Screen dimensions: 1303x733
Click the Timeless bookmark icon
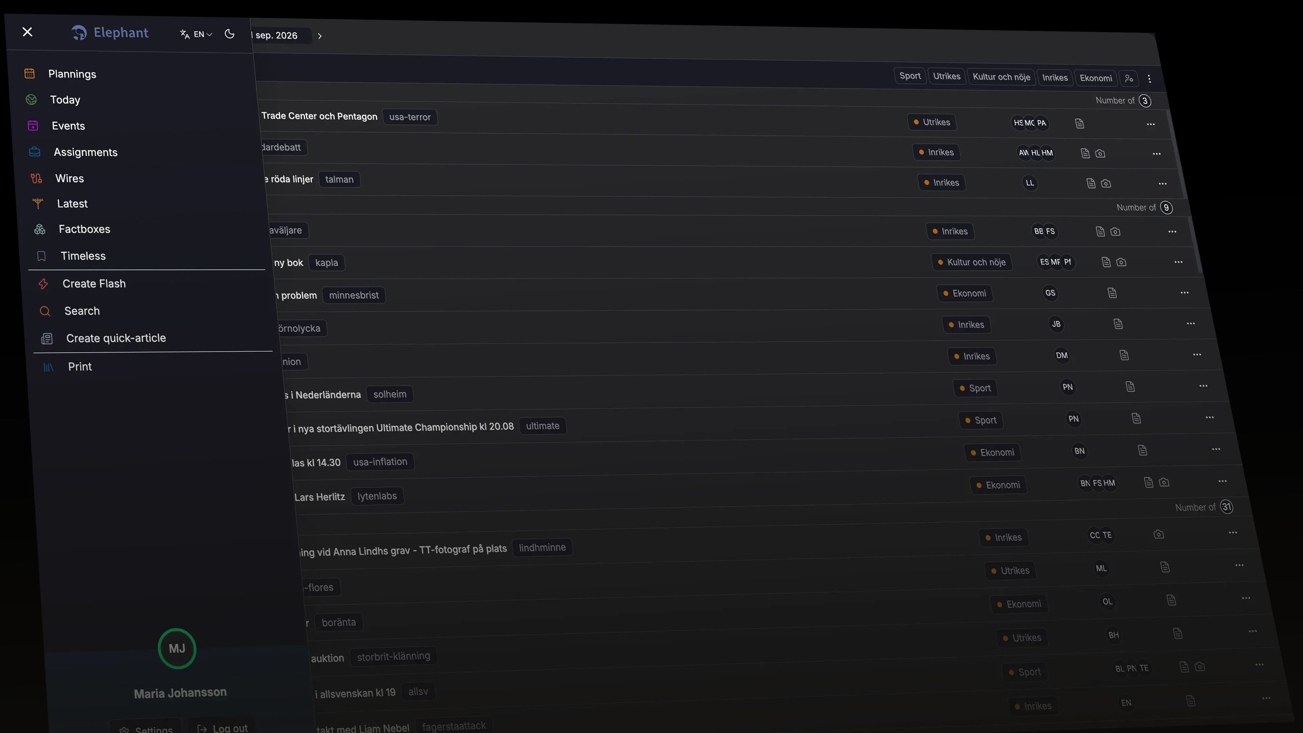coord(41,256)
